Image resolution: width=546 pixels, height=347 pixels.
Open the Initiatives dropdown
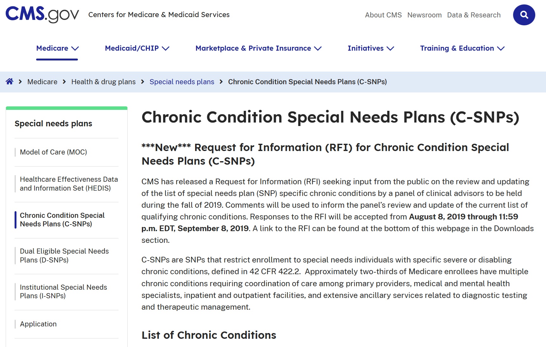coord(371,48)
